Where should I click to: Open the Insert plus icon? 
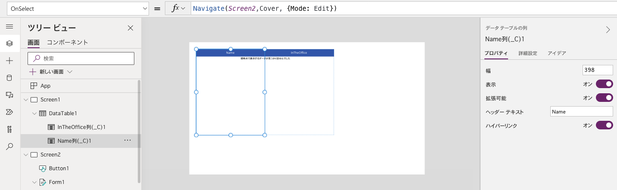pyautogui.click(x=9, y=61)
